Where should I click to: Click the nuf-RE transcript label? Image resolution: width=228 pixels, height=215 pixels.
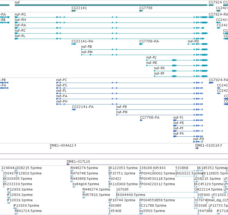(152, 63)
